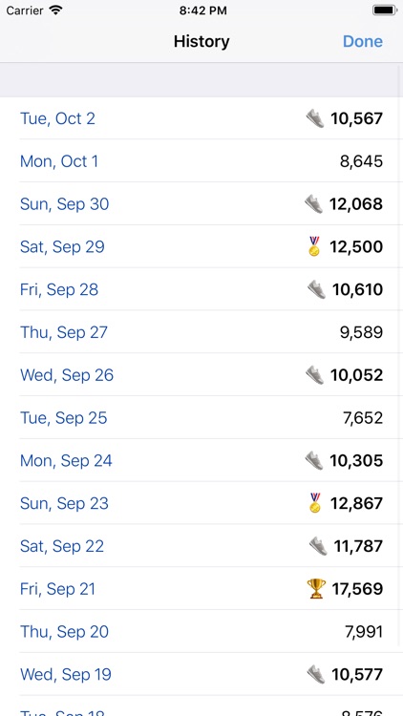Open the Thu, Sep 27 entry

coord(201,332)
